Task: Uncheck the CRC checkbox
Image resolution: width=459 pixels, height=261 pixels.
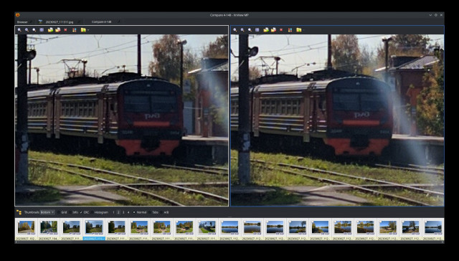Action: 85,212
